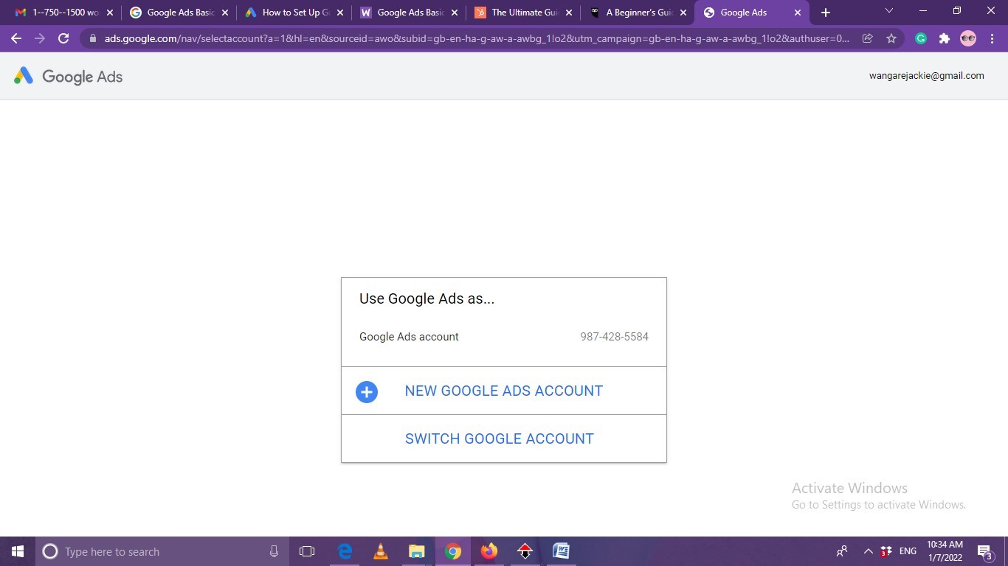1008x566 pixels.
Task: Close the How to Set Up tab
Action: pos(340,13)
